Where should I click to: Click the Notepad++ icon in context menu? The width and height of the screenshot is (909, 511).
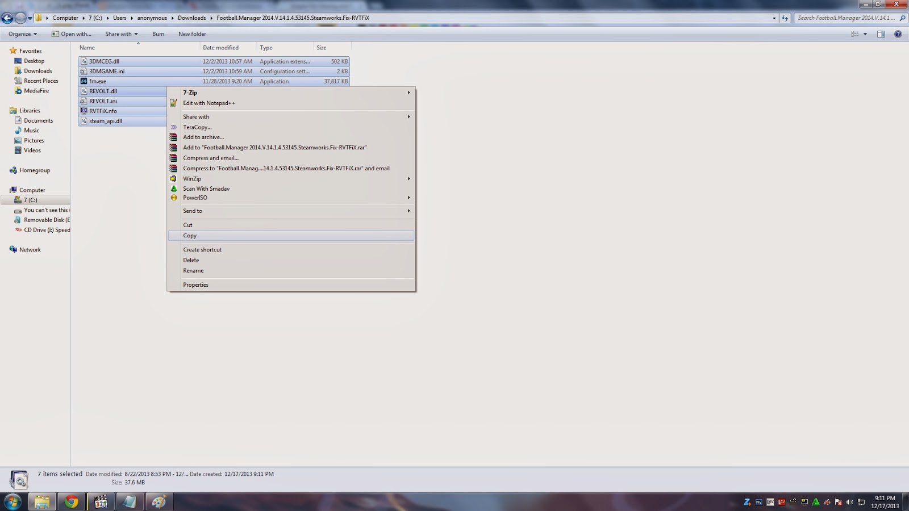tap(174, 103)
